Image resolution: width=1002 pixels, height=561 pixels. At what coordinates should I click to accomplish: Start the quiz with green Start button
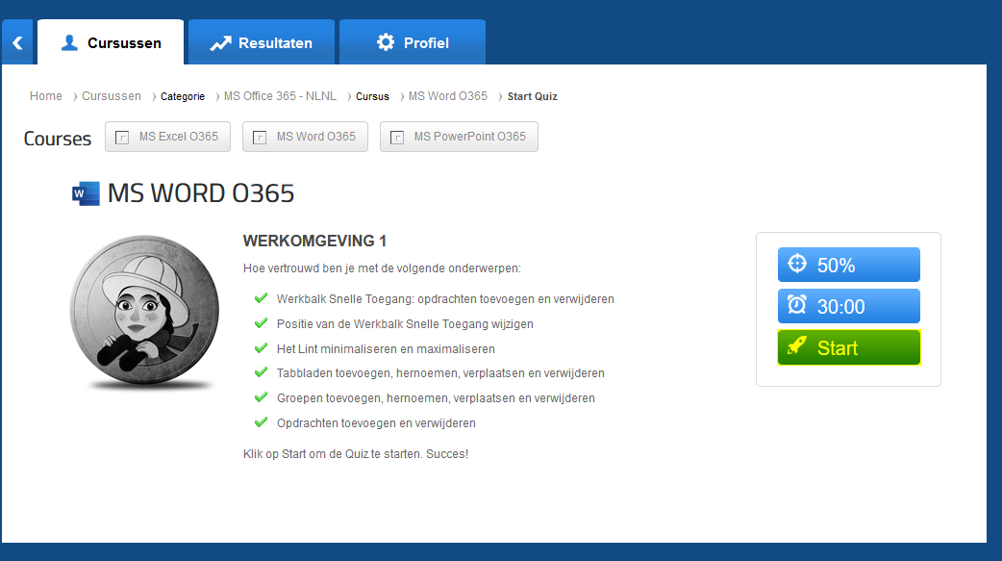tap(849, 347)
